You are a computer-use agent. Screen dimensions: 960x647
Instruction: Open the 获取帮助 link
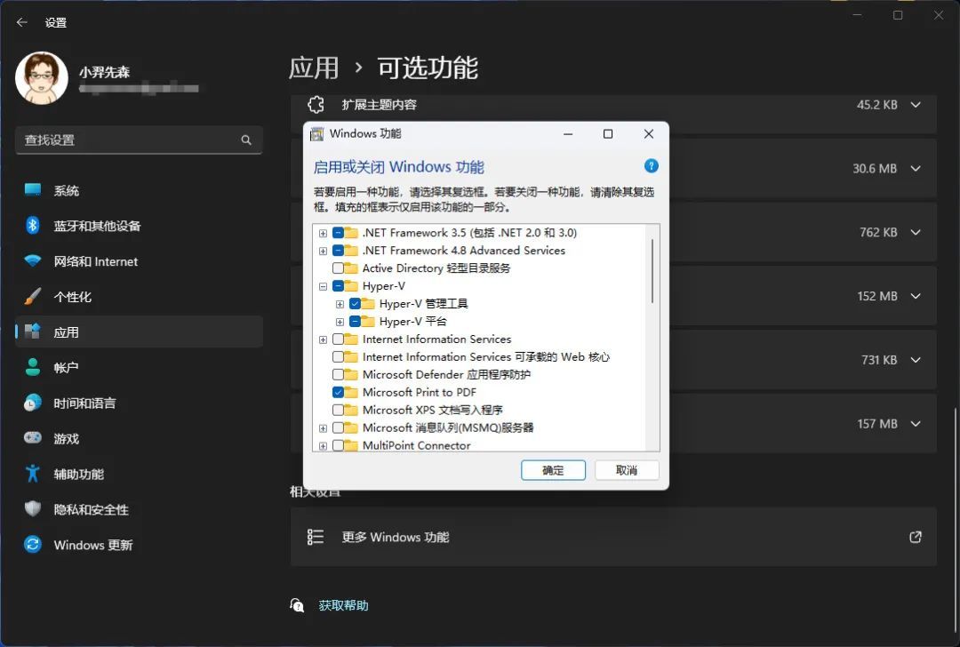coord(347,605)
